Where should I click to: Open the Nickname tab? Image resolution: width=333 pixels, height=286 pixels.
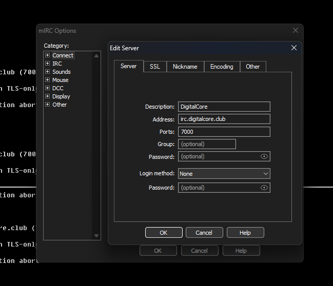(x=185, y=67)
